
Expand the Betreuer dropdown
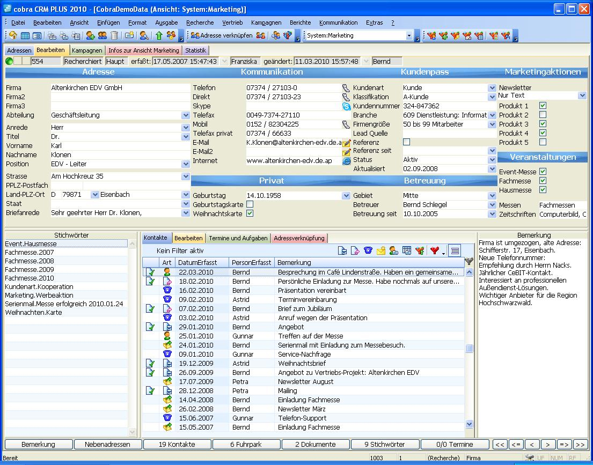click(x=492, y=204)
